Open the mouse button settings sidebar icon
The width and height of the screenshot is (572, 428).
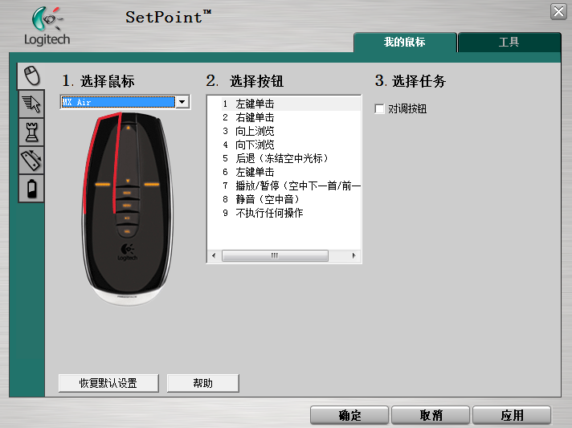tap(32, 75)
